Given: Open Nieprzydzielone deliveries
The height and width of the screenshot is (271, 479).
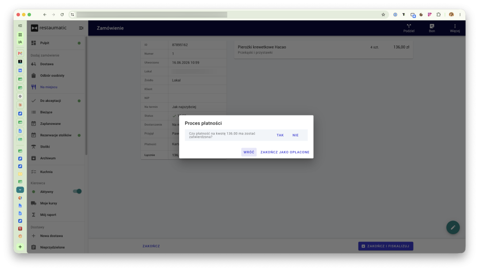Looking at the screenshot, I should pyautogui.click(x=56, y=247).
